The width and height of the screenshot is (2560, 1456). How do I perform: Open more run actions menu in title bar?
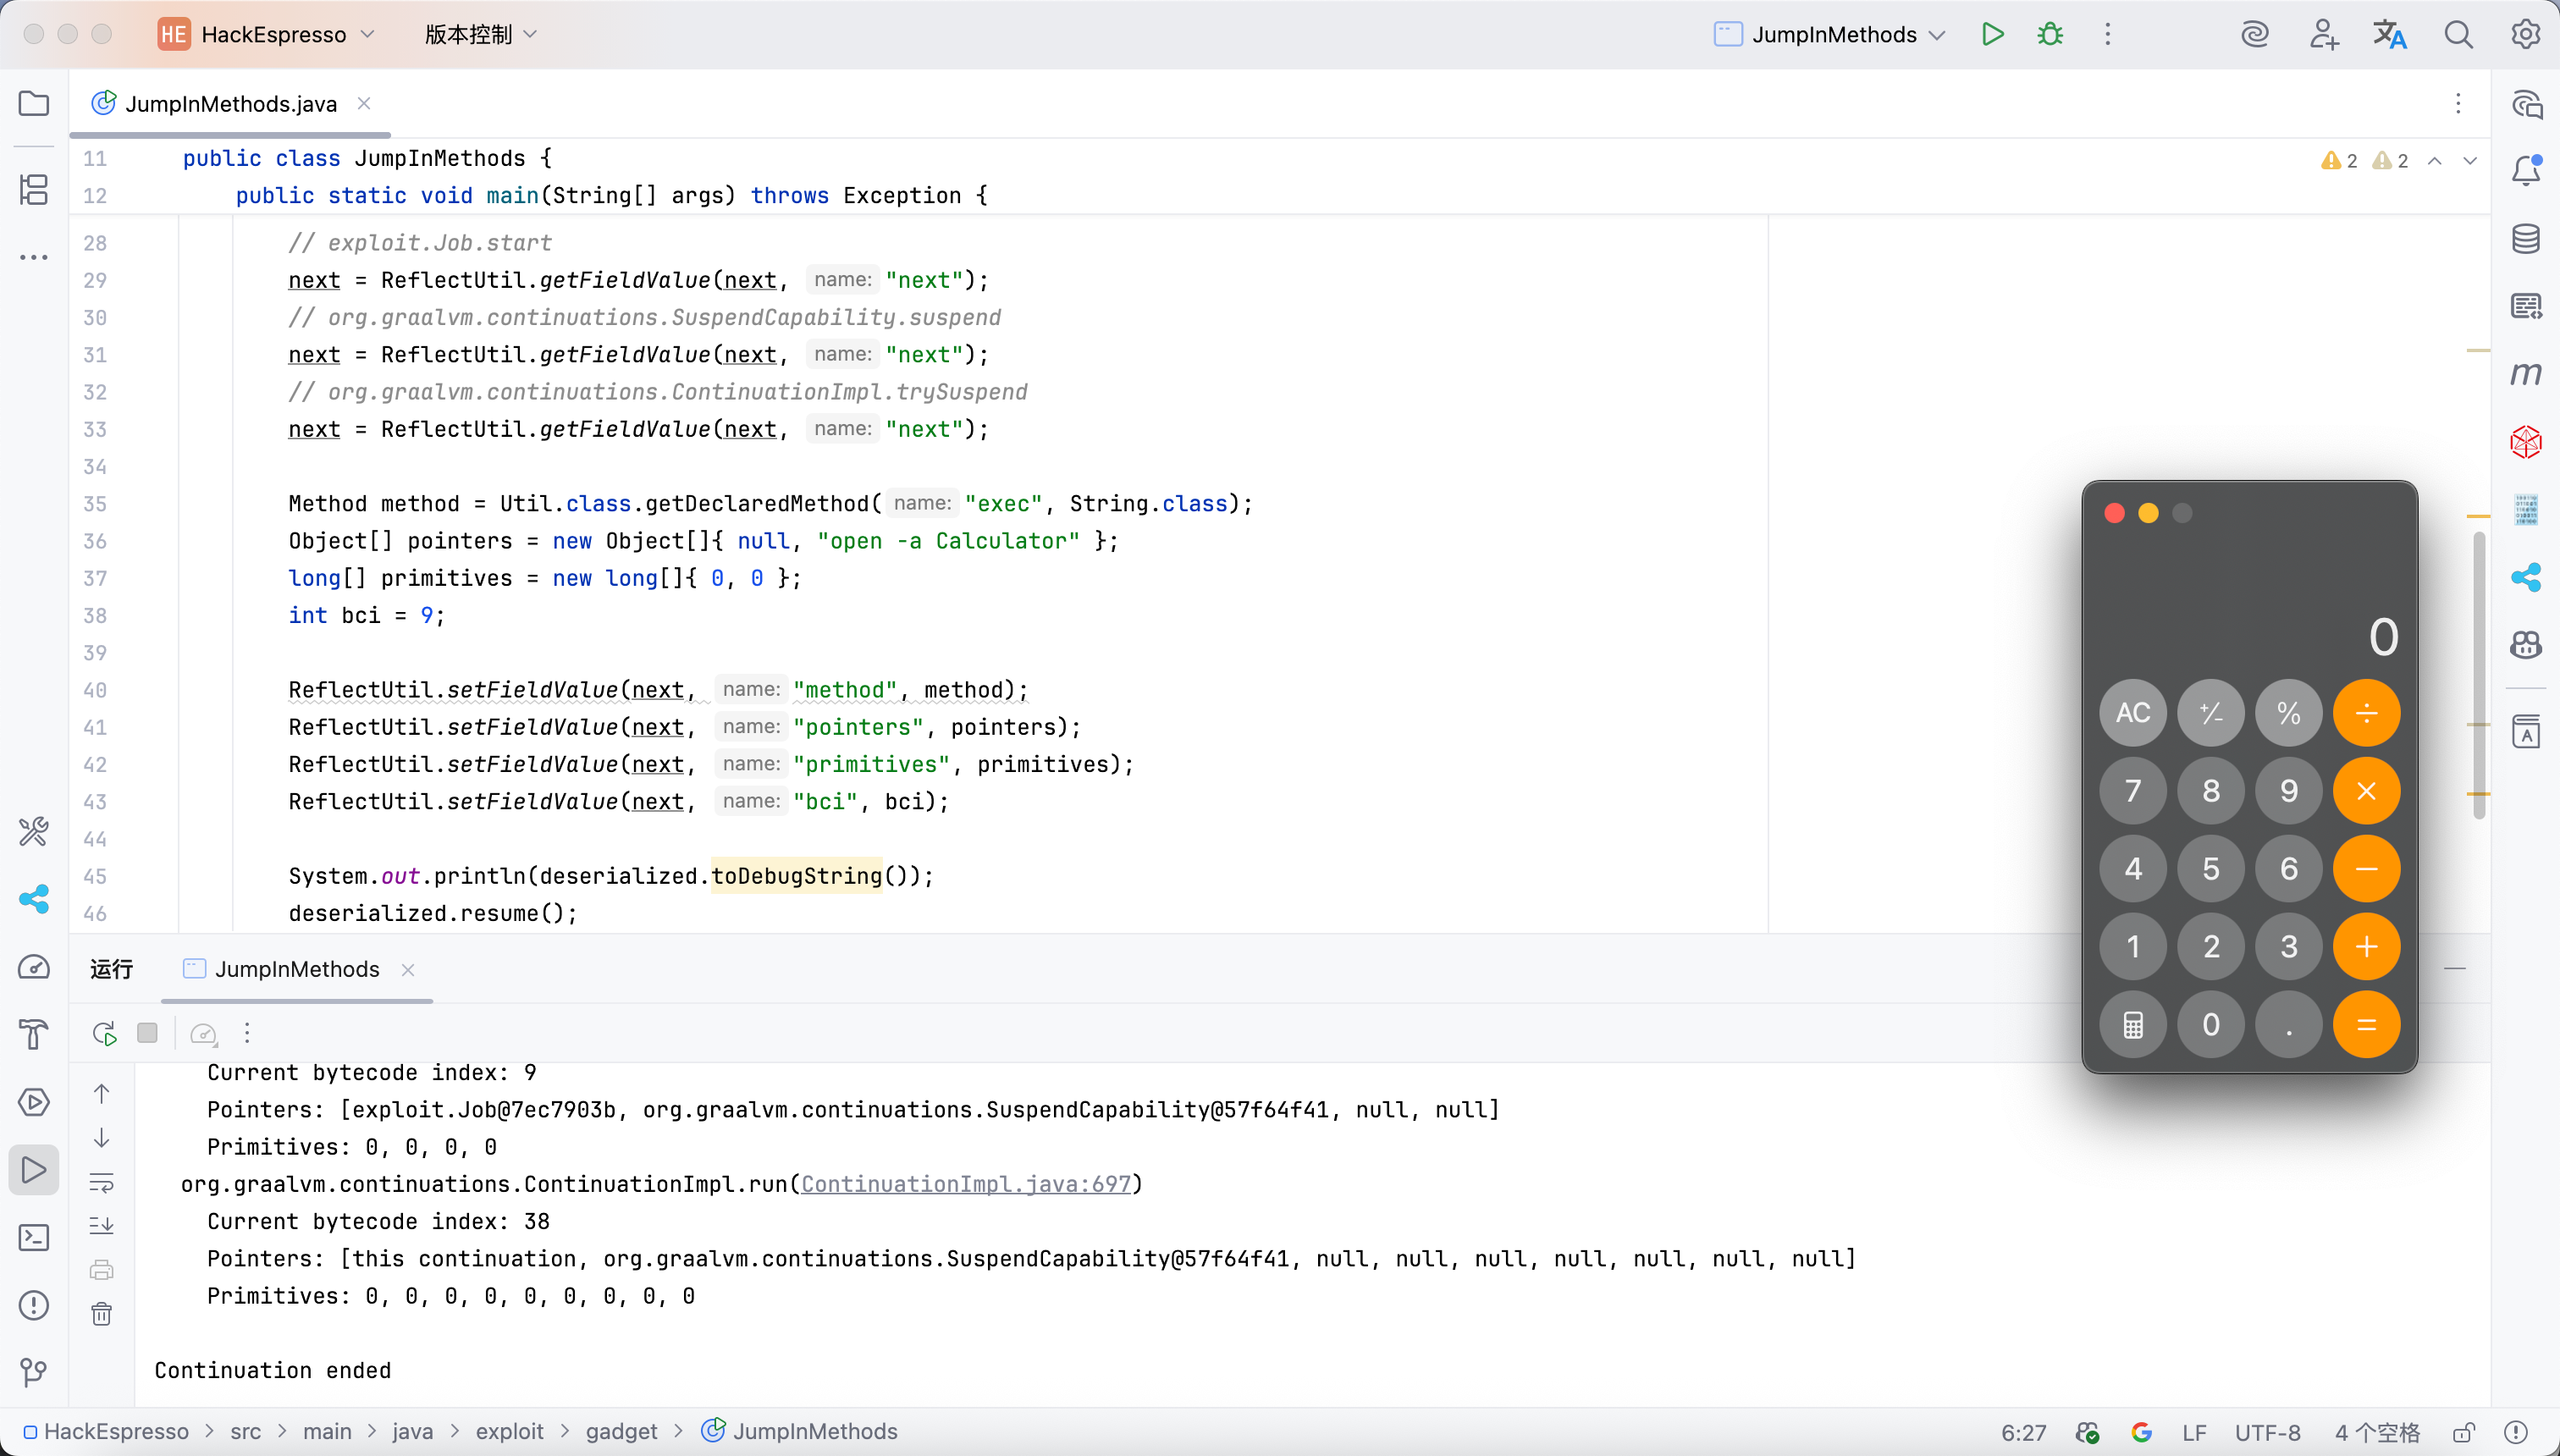(2107, 34)
